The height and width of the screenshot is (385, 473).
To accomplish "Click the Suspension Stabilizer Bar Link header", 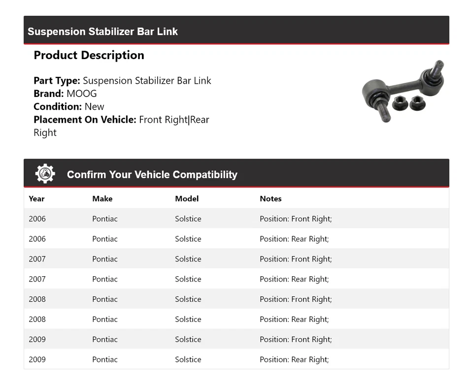I will [102, 32].
